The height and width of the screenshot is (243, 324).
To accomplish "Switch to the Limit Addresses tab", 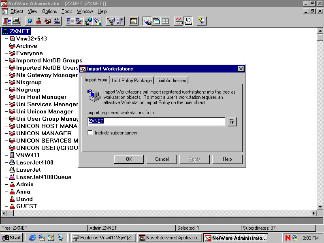I will pyautogui.click(x=171, y=81).
